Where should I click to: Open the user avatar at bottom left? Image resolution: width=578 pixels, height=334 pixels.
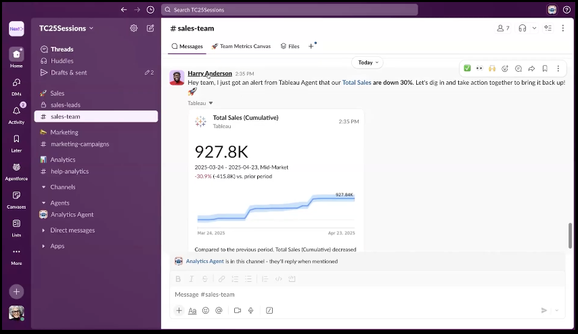16,313
